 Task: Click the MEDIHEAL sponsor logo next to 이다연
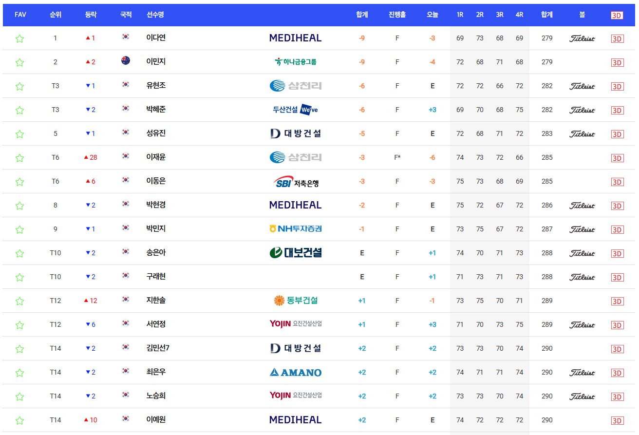(x=295, y=38)
